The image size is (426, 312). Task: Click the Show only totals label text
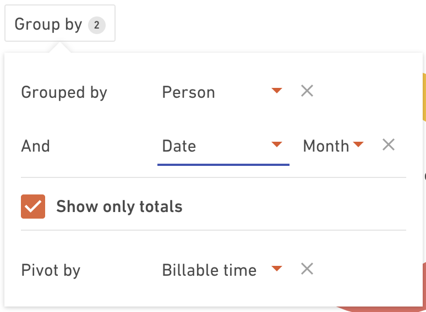tap(119, 207)
